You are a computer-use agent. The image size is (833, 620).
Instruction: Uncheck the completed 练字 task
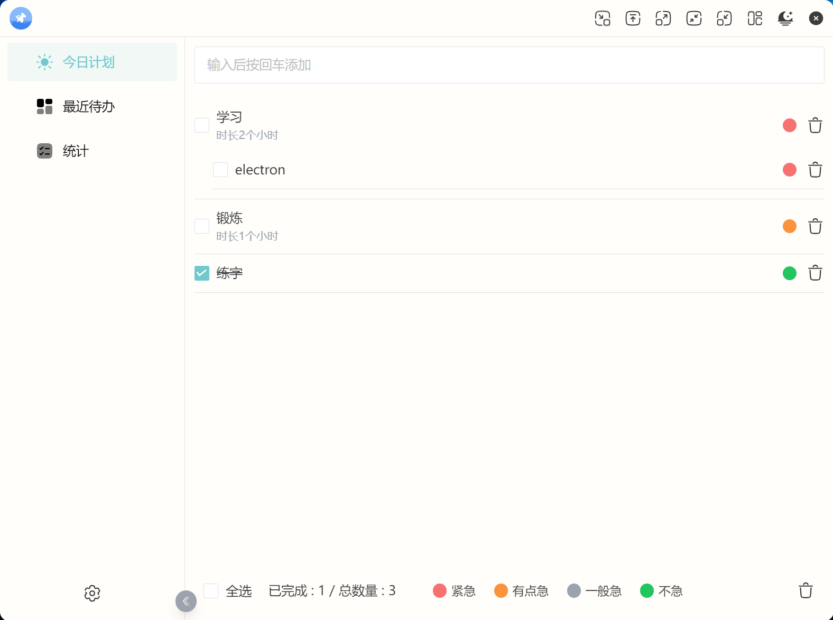(202, 273)
